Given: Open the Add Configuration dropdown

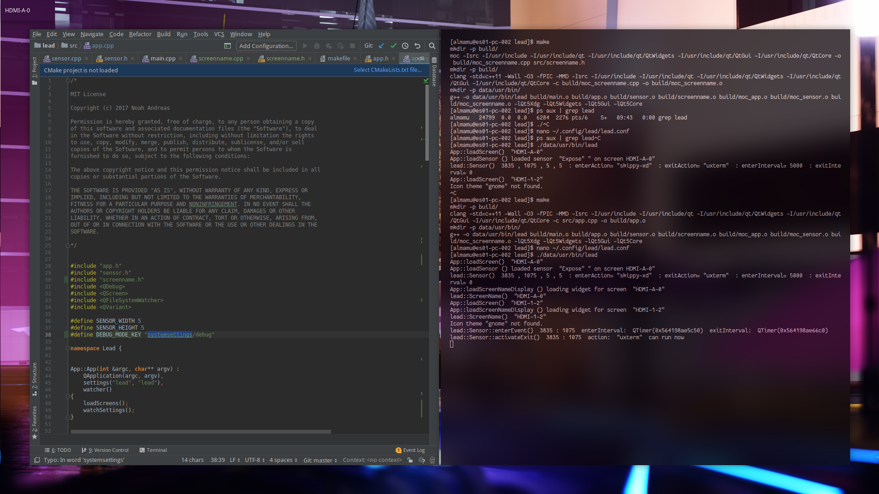Looking at the screenshot, I should coord(266,46).
